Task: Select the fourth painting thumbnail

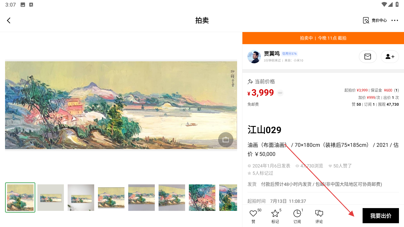Action: tap(111, 197)
